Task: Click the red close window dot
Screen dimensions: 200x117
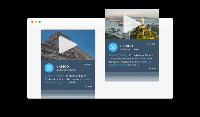Action: tap(32, 22)
